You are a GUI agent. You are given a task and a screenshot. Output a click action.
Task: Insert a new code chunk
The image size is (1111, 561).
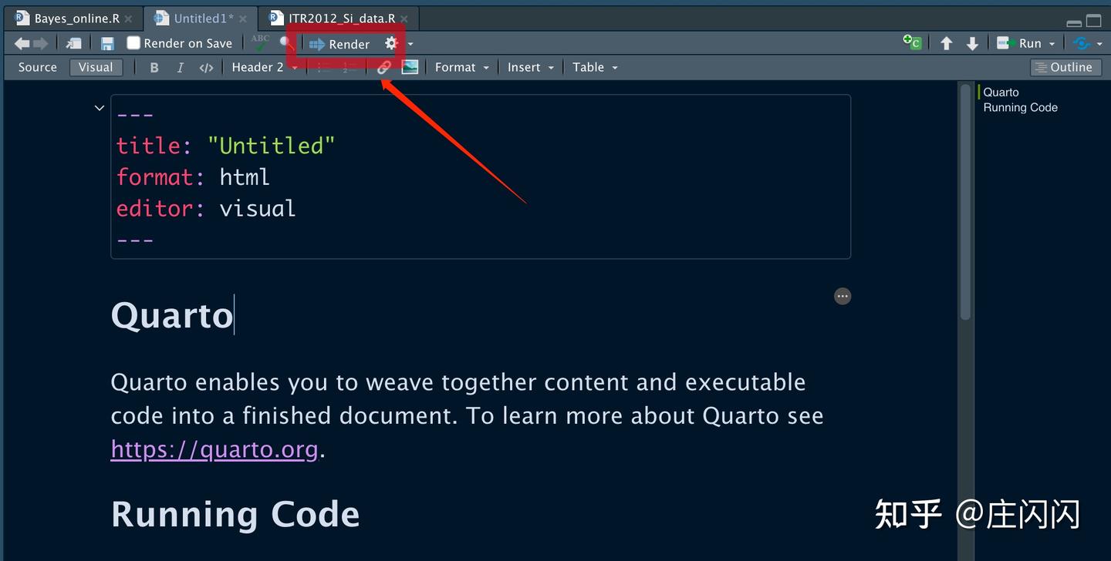(912, 43)
